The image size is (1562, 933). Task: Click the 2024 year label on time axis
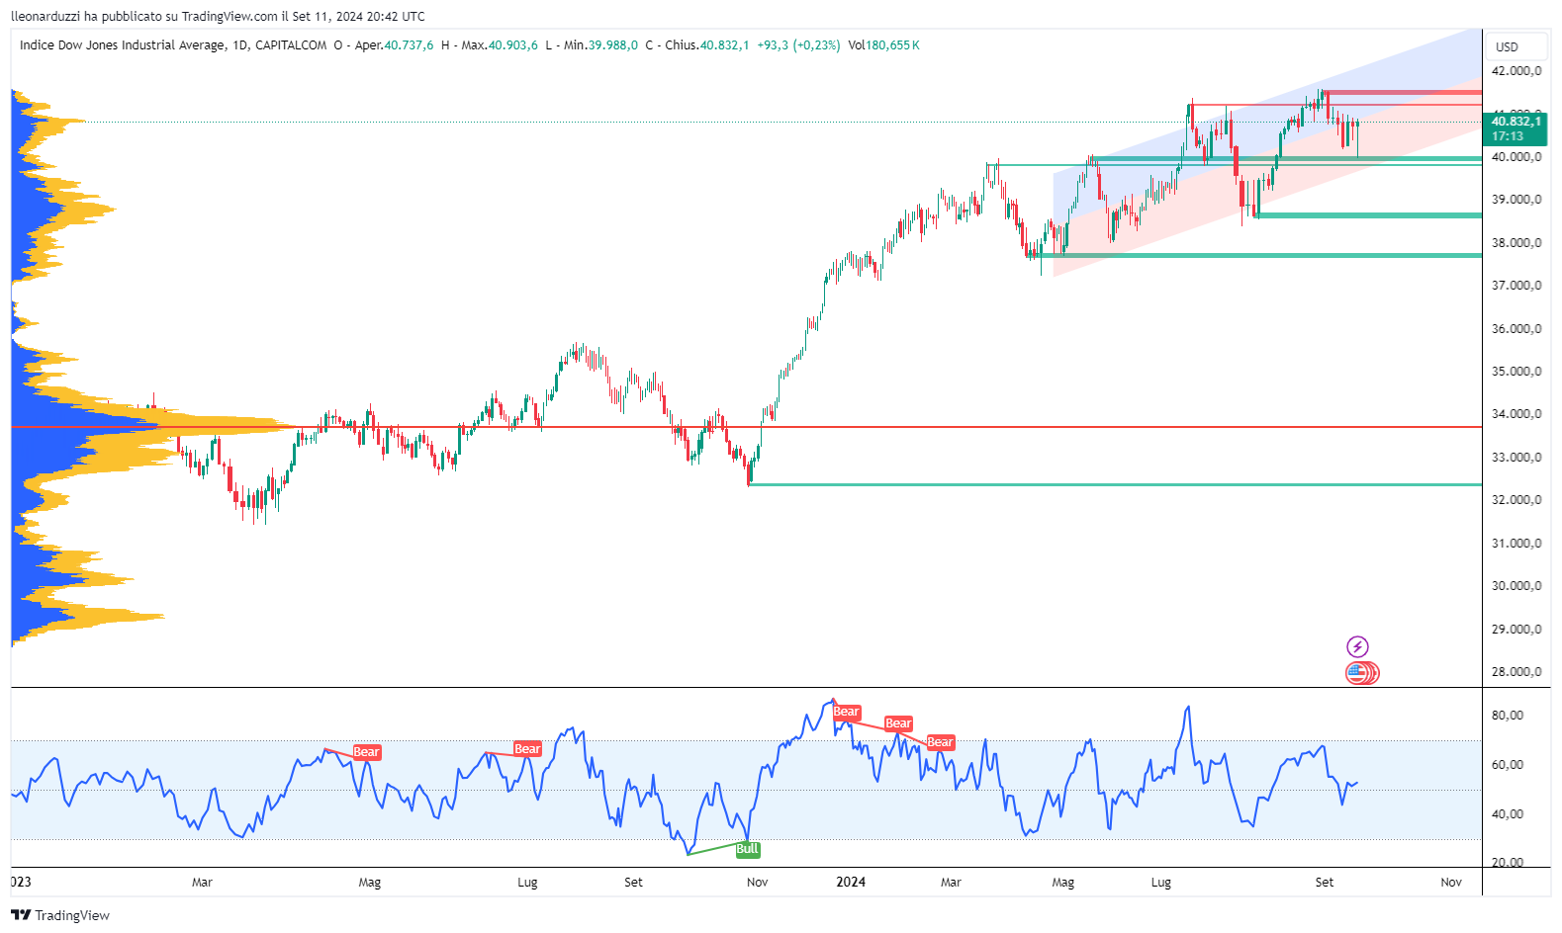tap(851, 882)
